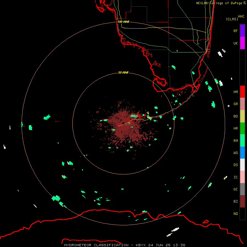Select the IC light pink legend swatch

pyautogui.click(x=242, y=177)
